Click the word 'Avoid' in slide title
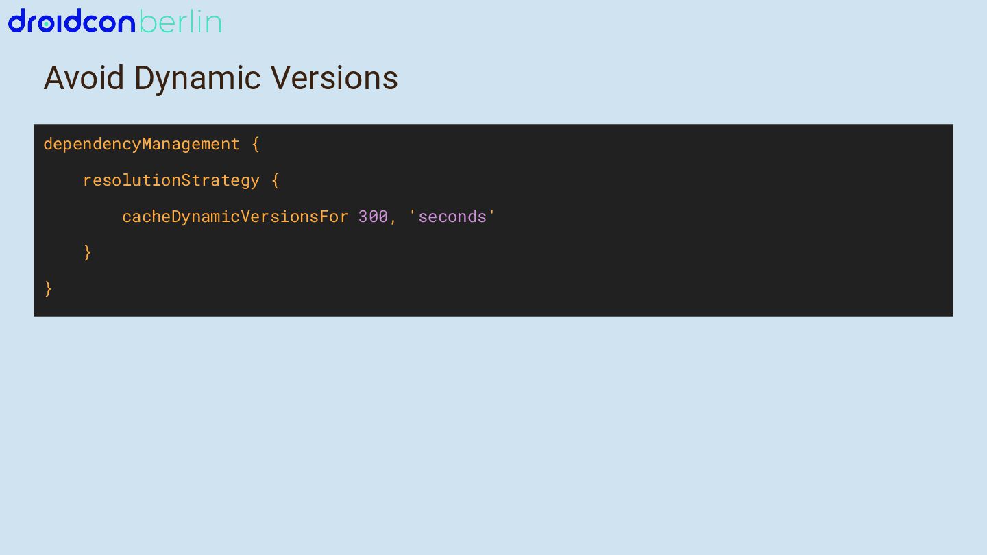 (84, 78)
